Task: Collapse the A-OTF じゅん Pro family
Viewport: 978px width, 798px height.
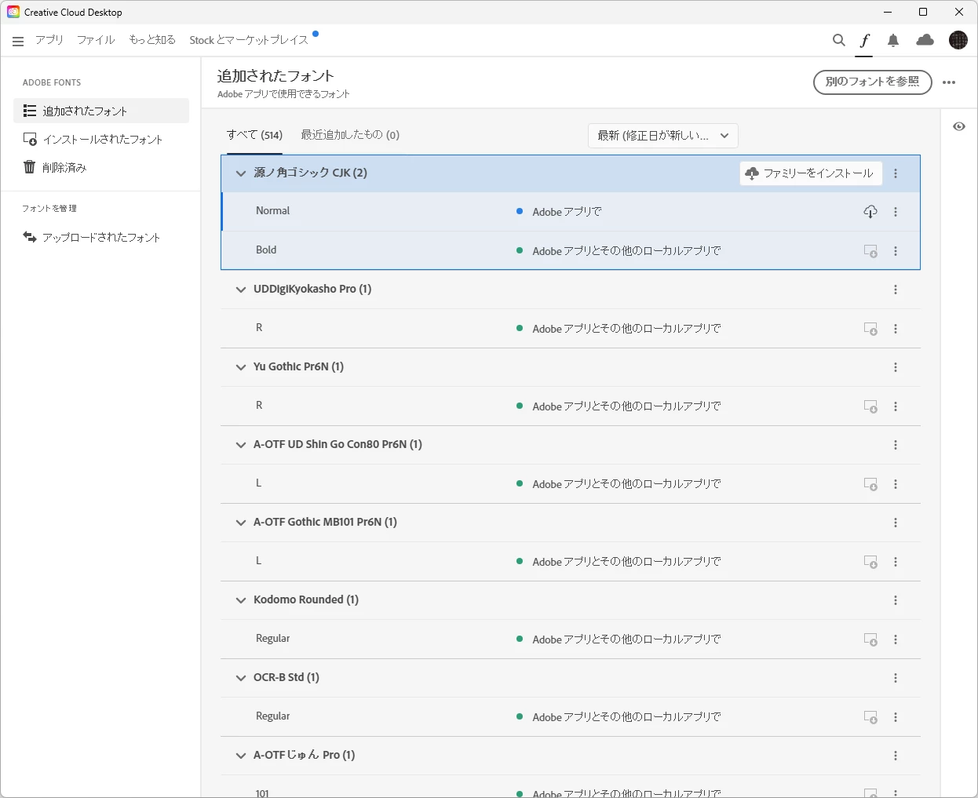Action: point(241,756)
